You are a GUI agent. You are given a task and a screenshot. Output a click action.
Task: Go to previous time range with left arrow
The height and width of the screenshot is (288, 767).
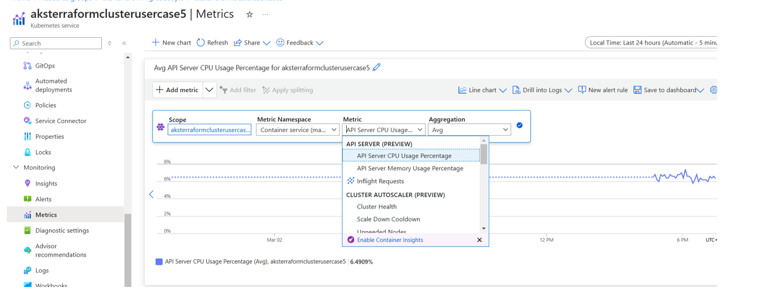(x=151, y=194)
